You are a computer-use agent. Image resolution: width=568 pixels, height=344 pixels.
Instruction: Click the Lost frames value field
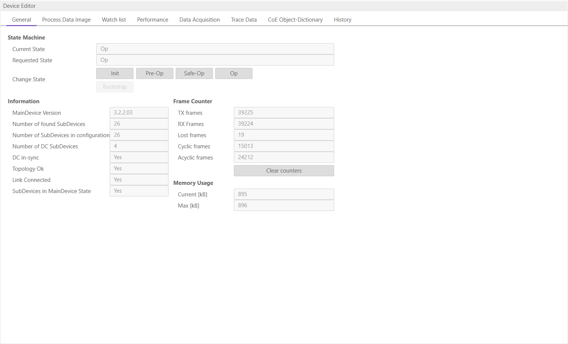[x=283, y=135]
